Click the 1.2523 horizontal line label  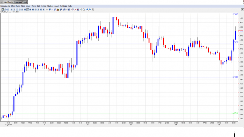(235, 42)
